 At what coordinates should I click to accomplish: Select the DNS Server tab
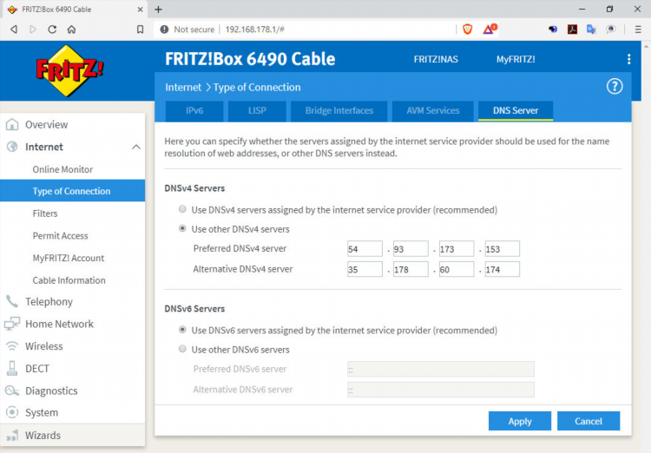516,111
